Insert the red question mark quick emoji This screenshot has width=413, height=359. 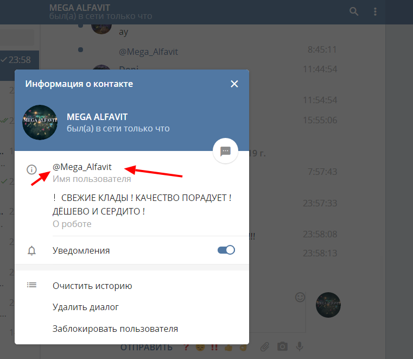pyautogui.click(x=186, y=347)
